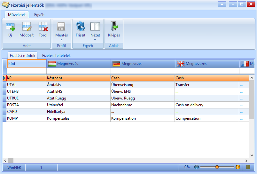Click the German flag Megnevezés column header

[x=143, y=64]
